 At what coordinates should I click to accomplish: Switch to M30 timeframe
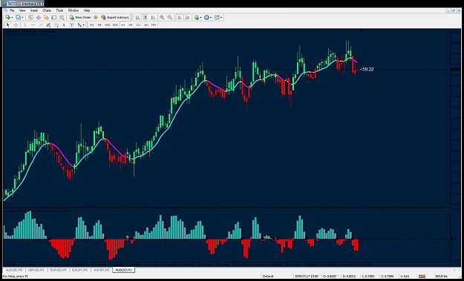(115, 24)
